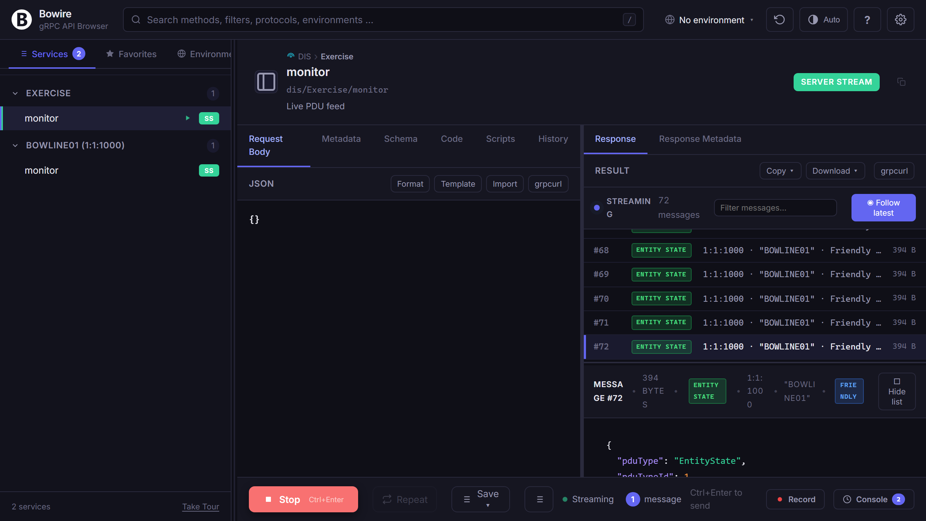Click the streaming status dot indicator
This screenshot has height=521, width=926.
[x=597, y=208]
